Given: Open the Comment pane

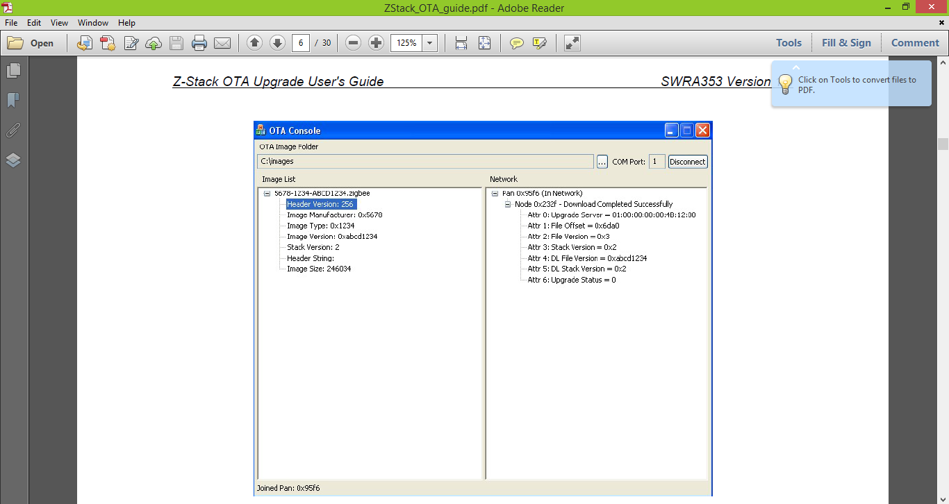Looking at the screenshot, I should [915, 43].
